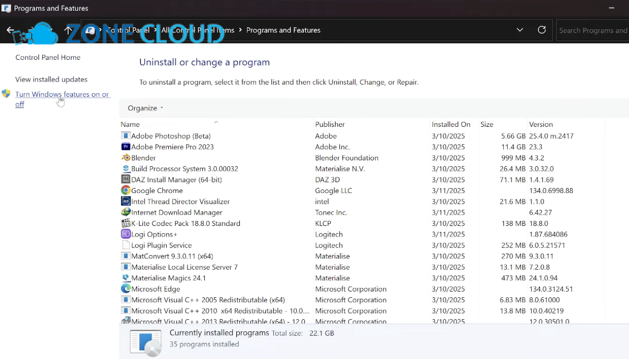Click the Visual C++ 2005 Redistributable icon
This screenshot has width=629, height=359.
126,300
